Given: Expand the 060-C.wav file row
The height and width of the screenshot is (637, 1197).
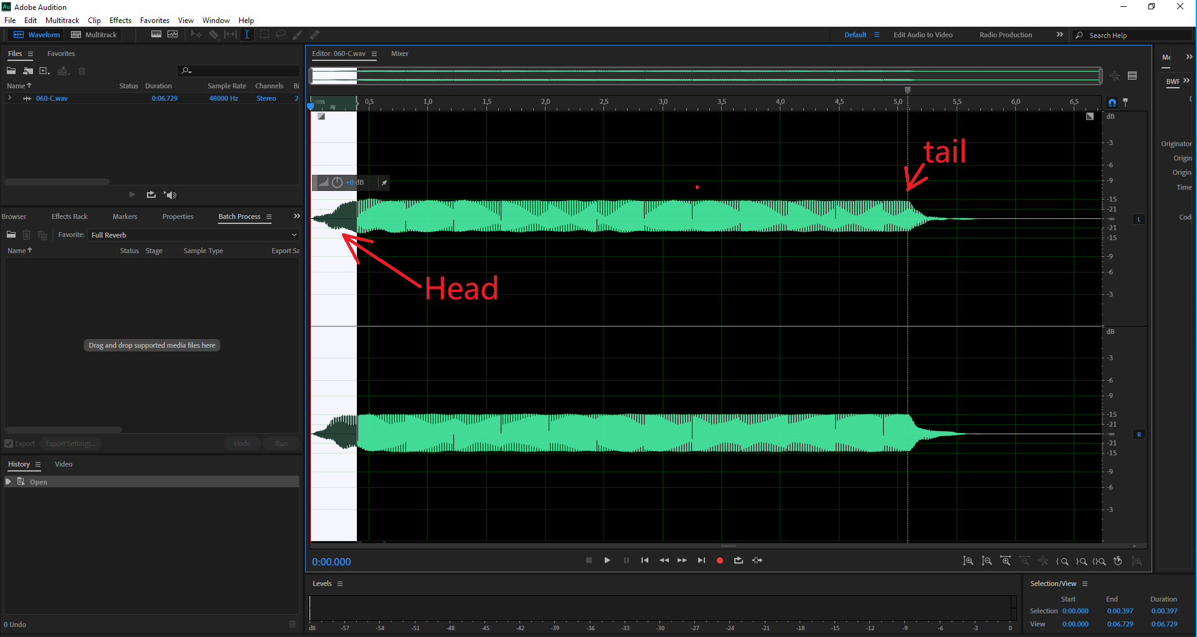Looking at the screenshot, I should click(x=10, y=98).
